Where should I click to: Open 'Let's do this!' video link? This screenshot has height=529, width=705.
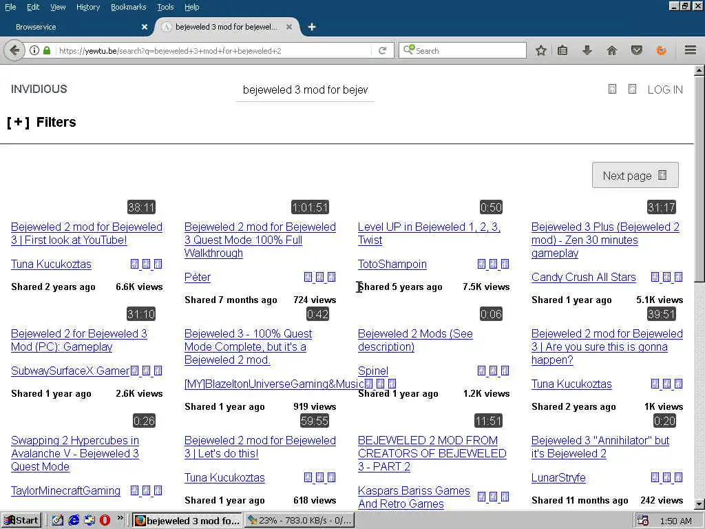pyautogui.click(x=260, y=446)
